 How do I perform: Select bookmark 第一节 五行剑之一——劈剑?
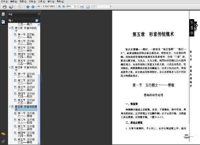pos(26,75)
